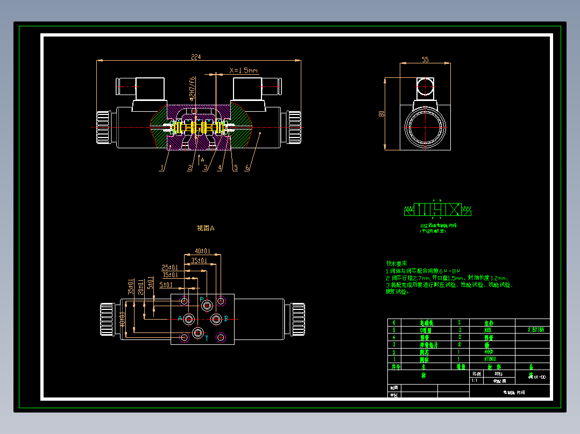Click requirement line 1 about 6μ-8μ clearance
The image size is (580, 434).
(423, 271)
